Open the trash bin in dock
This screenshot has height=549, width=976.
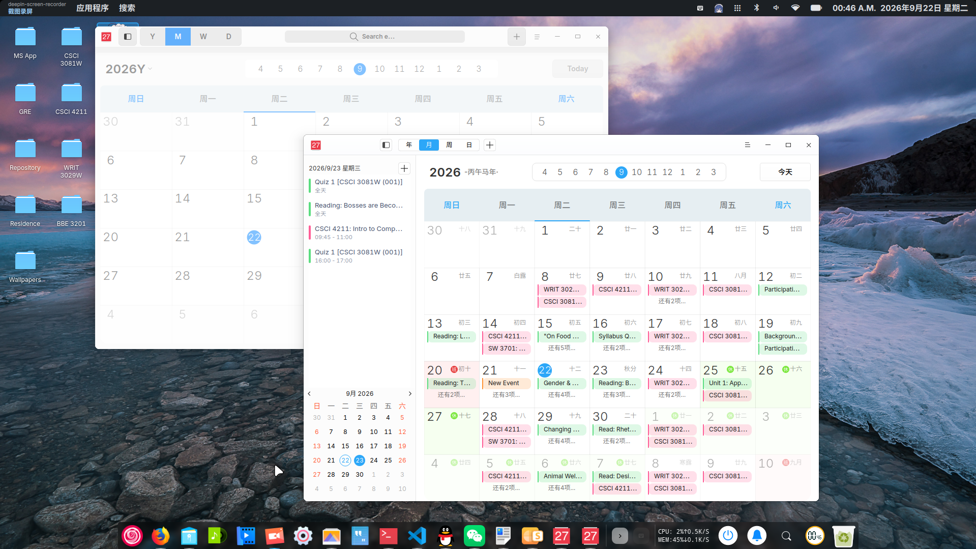point(844,536)
